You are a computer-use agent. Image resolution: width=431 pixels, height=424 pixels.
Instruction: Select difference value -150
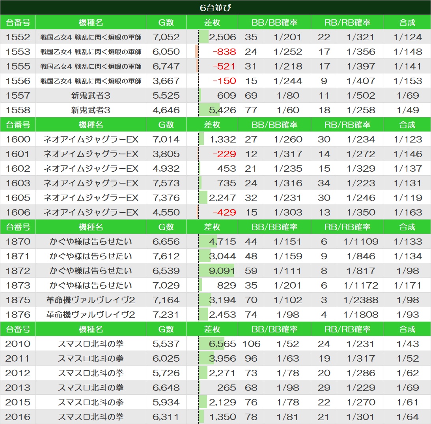pos(224,81)
